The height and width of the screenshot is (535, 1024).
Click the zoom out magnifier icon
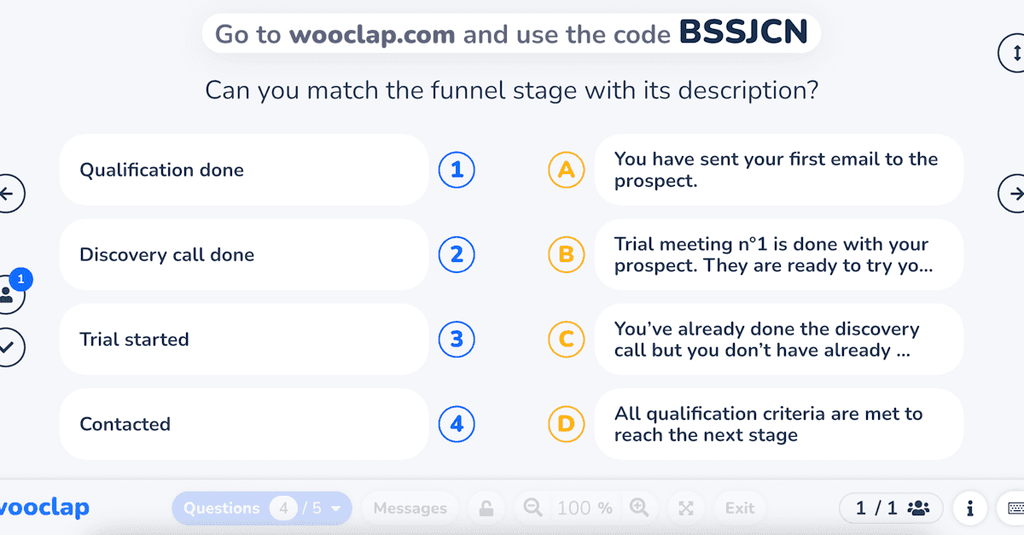click(532, 508)
